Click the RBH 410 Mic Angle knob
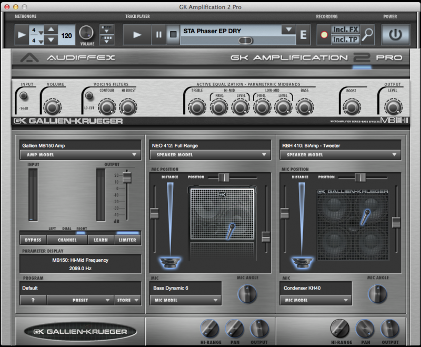This screenshot has width=421, height=347. click(377, 293)
